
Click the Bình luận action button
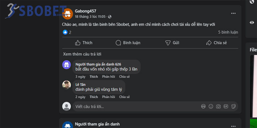coord(128,43)
